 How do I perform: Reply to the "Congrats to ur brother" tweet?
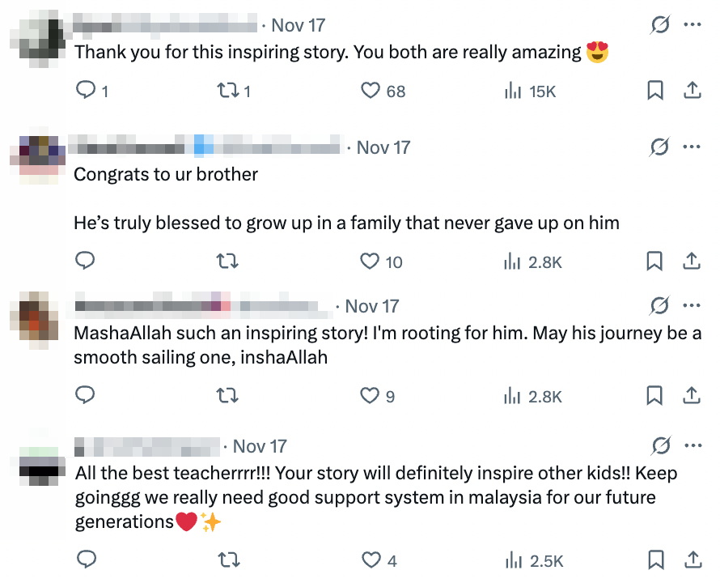click(85, 261)
